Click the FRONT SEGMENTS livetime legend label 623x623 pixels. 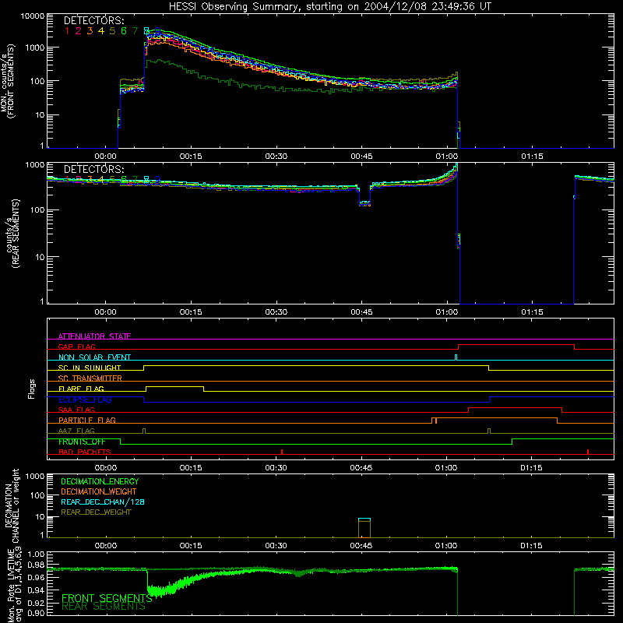point(107,598)
